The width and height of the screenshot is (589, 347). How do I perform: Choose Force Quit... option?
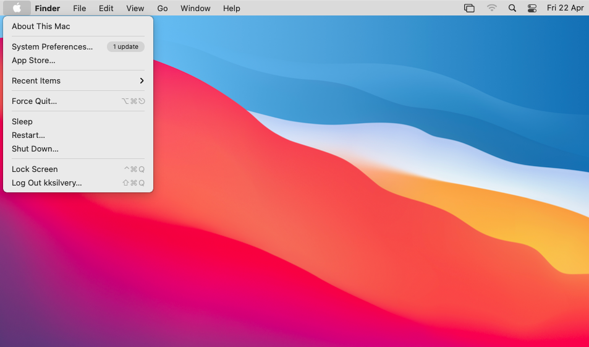pyautogui.click(x=78, y=101)
